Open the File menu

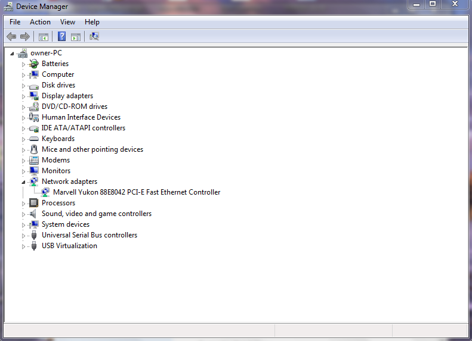(15, 22)
